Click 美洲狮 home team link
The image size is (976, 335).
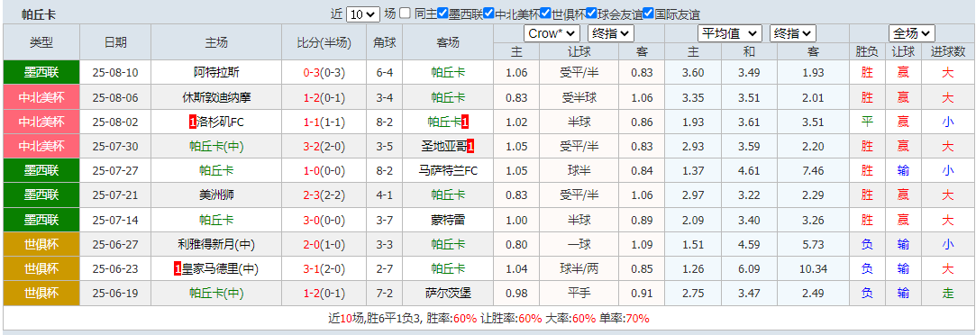coord(216,195)
